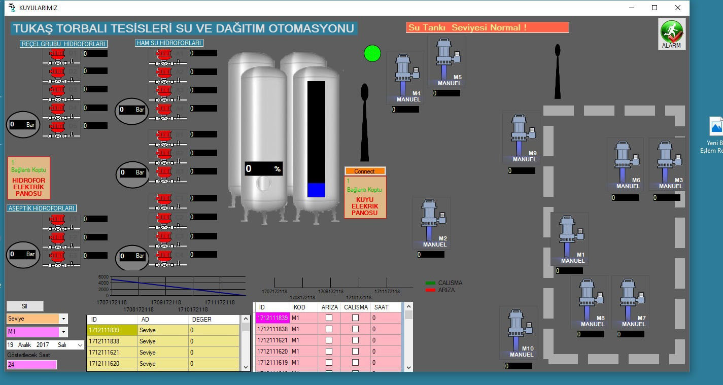Tick ARIZA checkbox for row 1712111620
The image size is (723, 385).
pyautogui.click(x=329, y=352)
